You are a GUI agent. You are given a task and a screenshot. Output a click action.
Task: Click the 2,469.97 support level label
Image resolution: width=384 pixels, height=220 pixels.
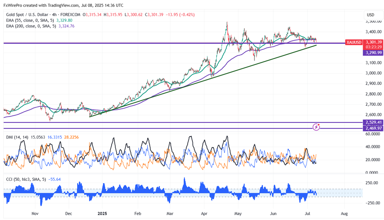pos(373,128)
